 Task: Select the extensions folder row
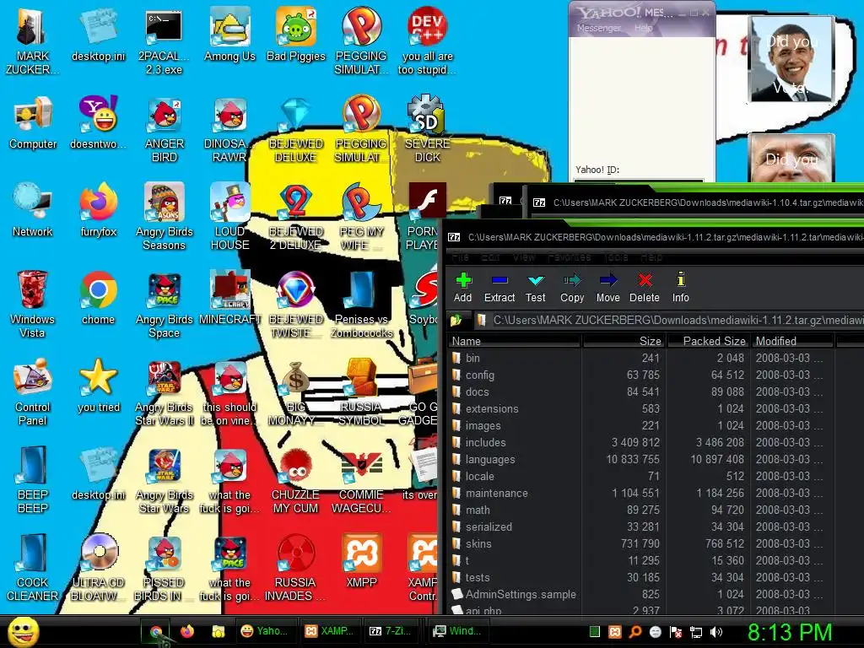click(x=640, y=408)
